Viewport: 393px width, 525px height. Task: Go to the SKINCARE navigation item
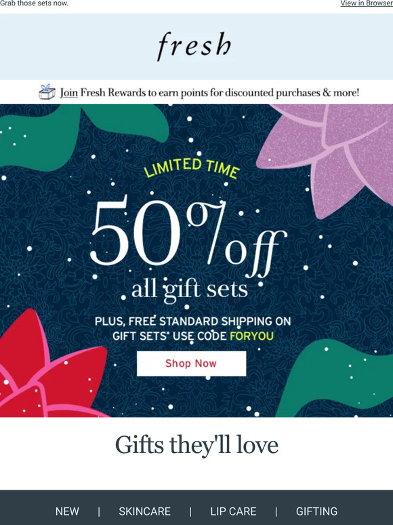click(144, 511)
